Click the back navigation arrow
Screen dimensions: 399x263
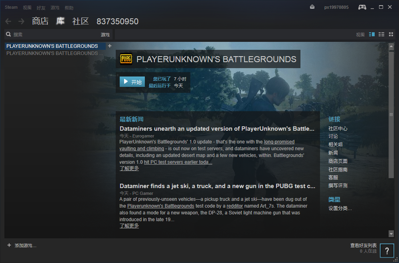pos(8,22)
